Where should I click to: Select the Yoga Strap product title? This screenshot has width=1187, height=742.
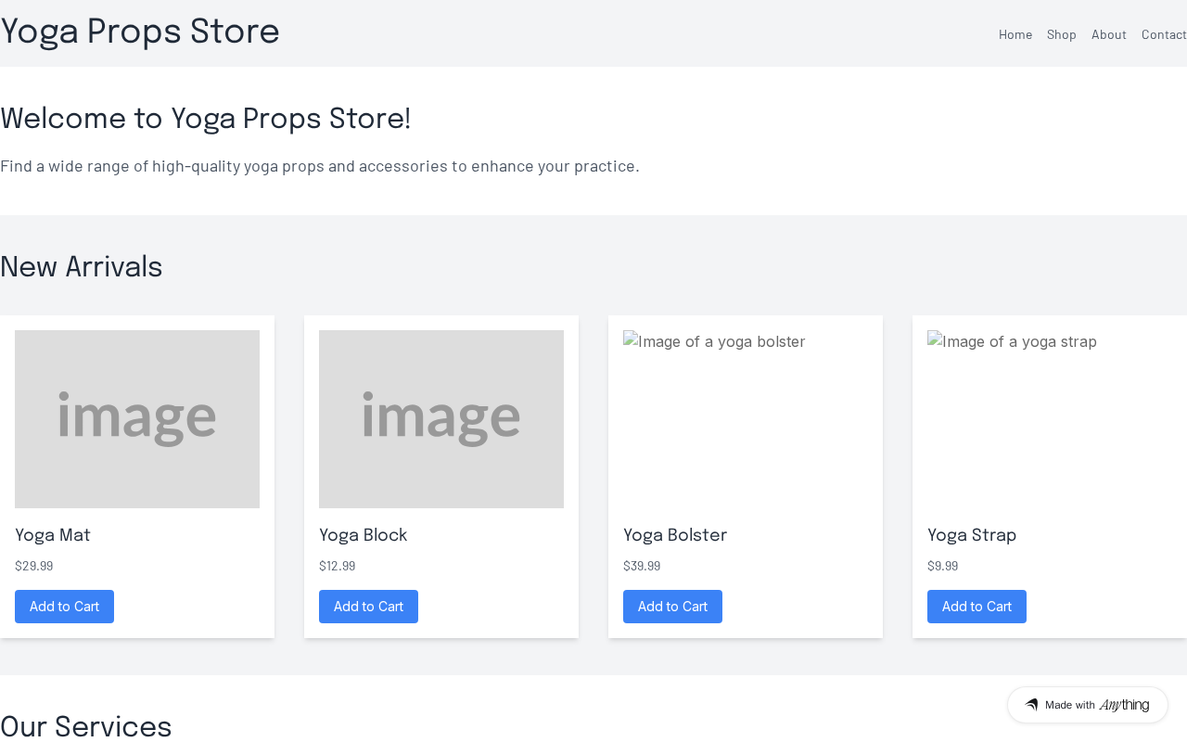tap(972, 535)
